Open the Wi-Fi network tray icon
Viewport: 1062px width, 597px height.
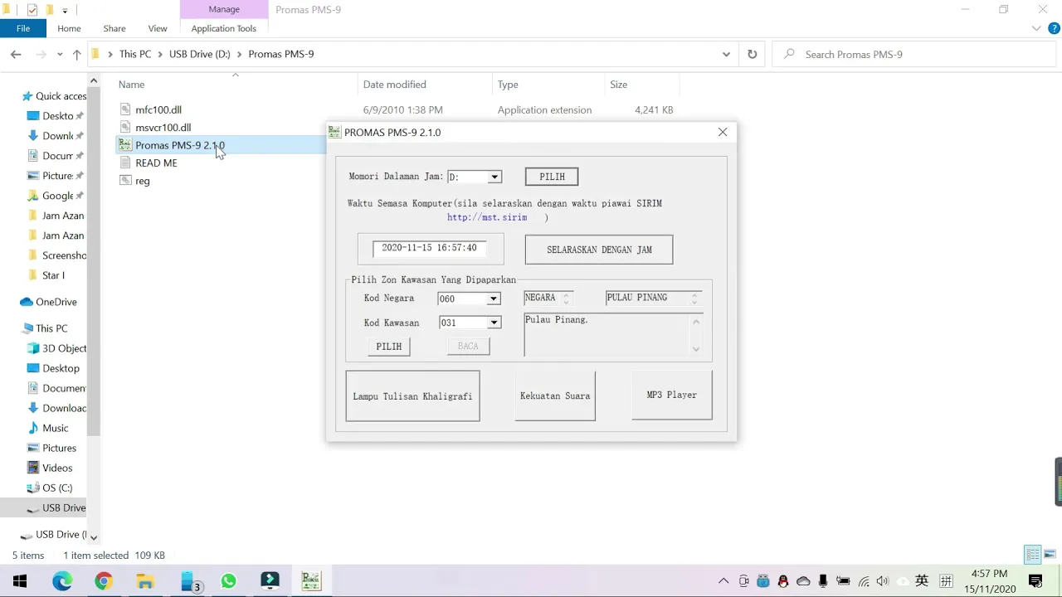[864, 581]
